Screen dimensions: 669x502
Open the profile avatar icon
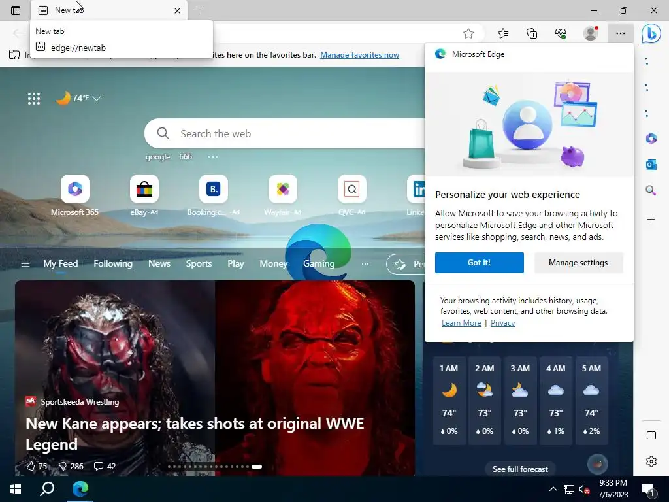[591, 33]
